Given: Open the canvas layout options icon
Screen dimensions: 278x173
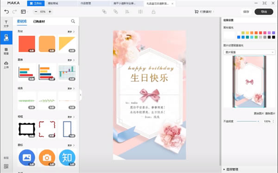Looking at the screenshot, I should [x=23, y=12].
